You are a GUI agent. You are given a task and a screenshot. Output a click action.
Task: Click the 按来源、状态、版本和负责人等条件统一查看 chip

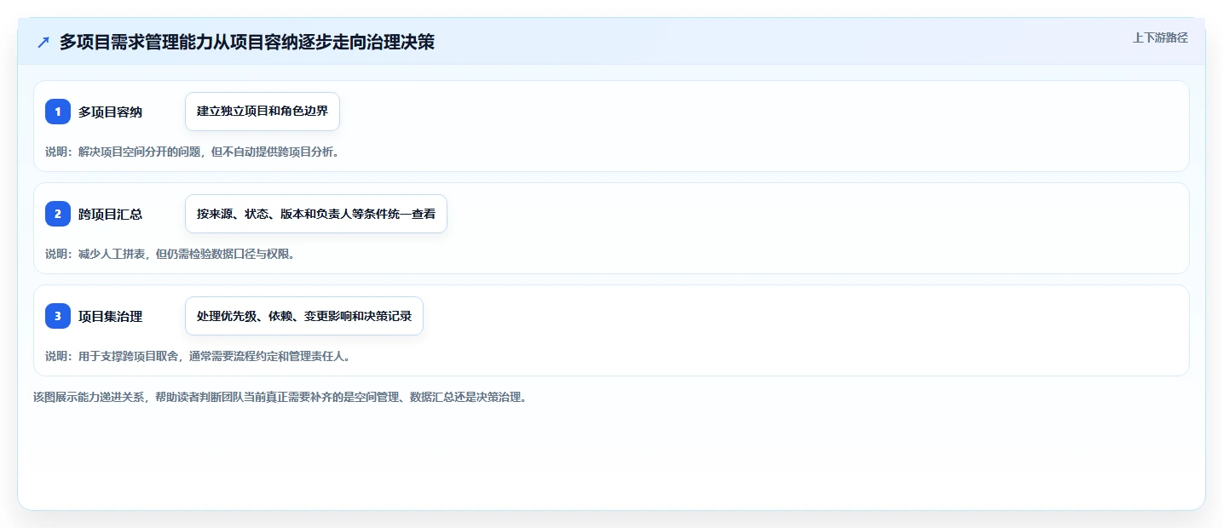[316, 214]
